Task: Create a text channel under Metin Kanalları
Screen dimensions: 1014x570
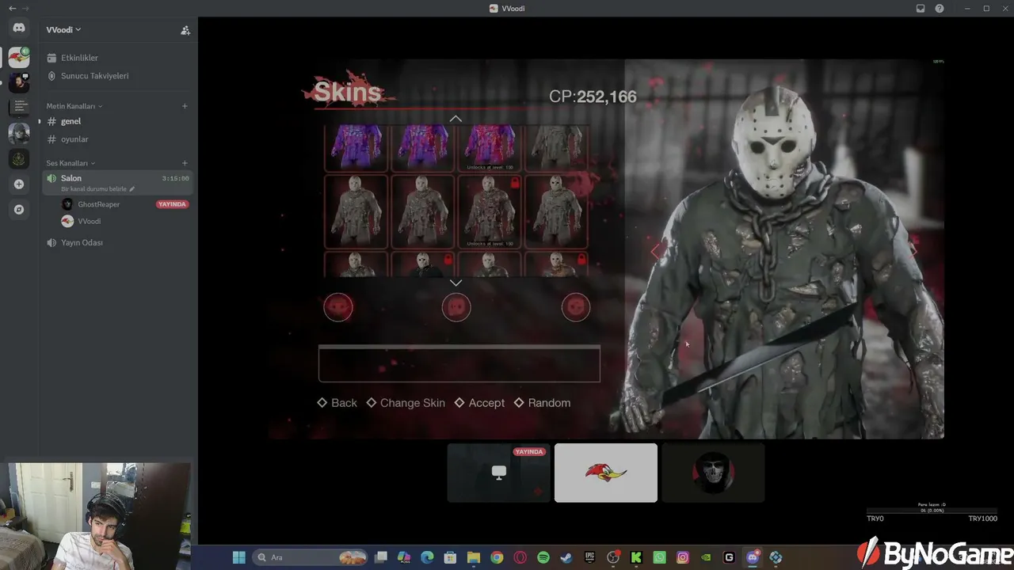Action: [x=185, y=106]
